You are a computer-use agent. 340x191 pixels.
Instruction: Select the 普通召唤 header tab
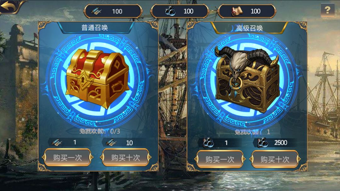point(94,28)
